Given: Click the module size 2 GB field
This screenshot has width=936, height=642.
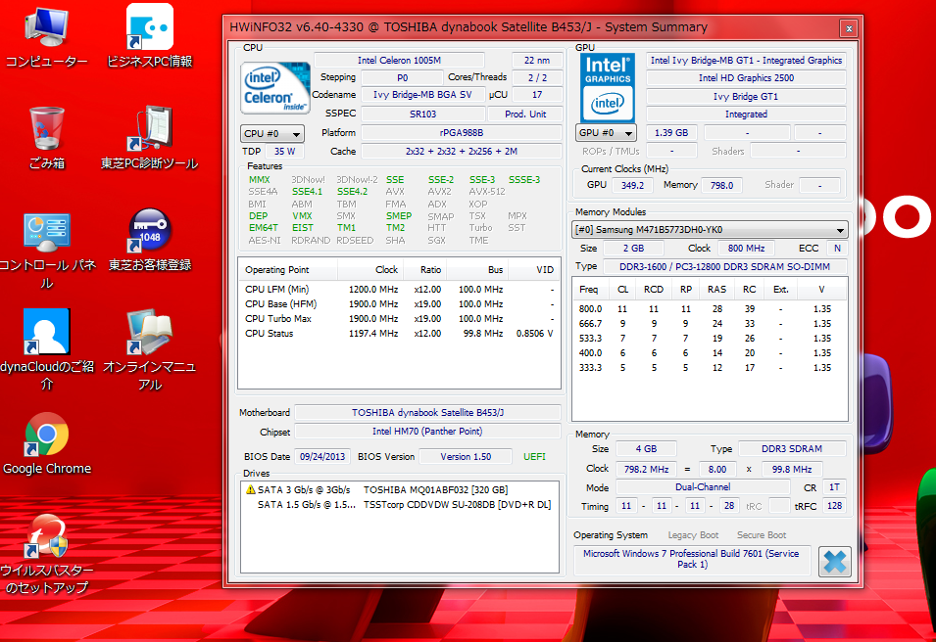Looking at the screenshot, I should [633, 248].
